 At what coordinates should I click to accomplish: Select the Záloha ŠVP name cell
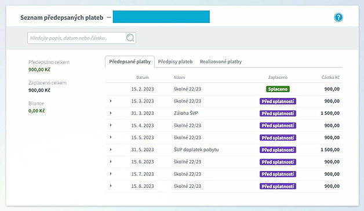[x=185, y=113]
